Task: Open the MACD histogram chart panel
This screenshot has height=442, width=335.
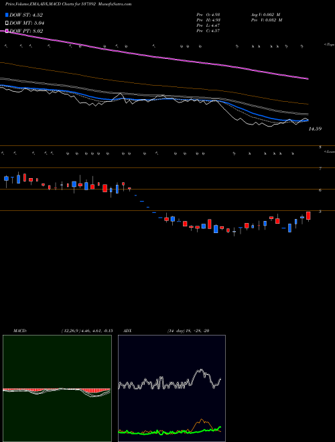Action: pos(57,388)
